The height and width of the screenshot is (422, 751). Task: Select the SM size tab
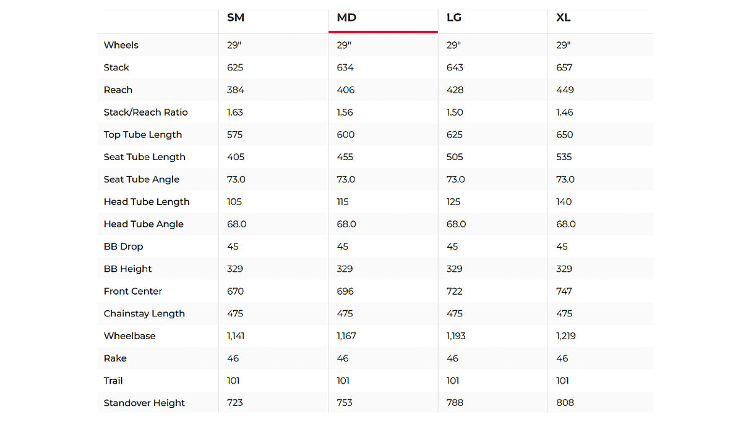coord(236,18)
